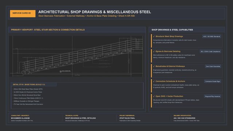This screenshot has height=131, width=233.
Task: Select the 20mm Mild Steel Base Plate line
Action: click(x=28, y=89)
